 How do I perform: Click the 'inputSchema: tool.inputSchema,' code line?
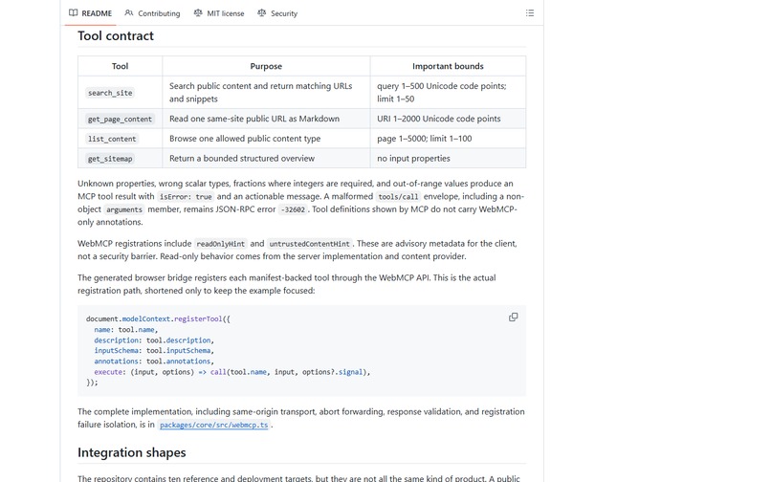[154, 351]
